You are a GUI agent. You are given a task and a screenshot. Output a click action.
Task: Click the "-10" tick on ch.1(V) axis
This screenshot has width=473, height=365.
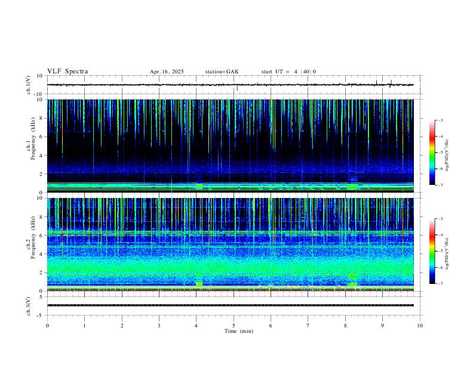click(39, 94)
